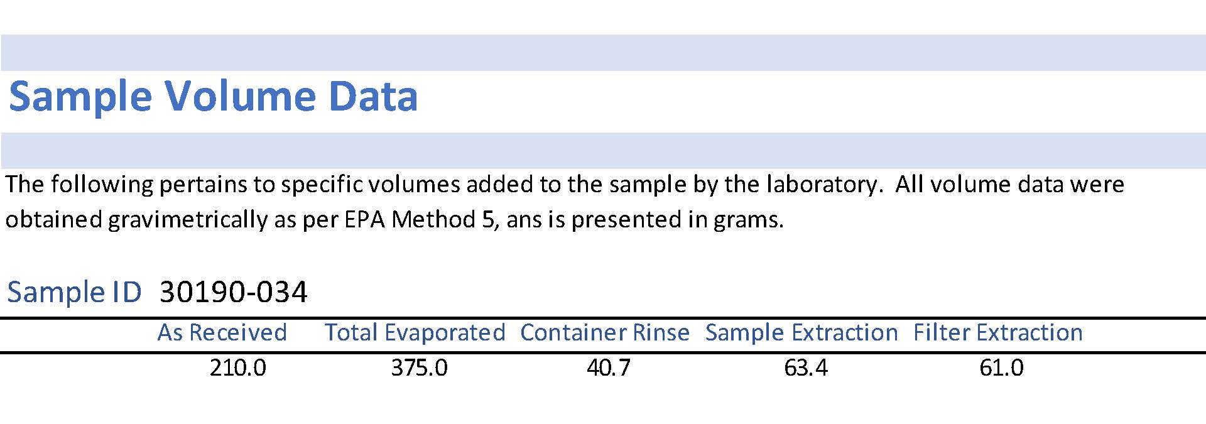1206x424 pixels.
Task: Select the Filter Extraction value 61.0
Action: pos(1001,368)
